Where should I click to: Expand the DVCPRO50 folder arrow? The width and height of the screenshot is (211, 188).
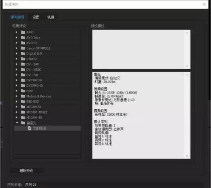point(16,80)
